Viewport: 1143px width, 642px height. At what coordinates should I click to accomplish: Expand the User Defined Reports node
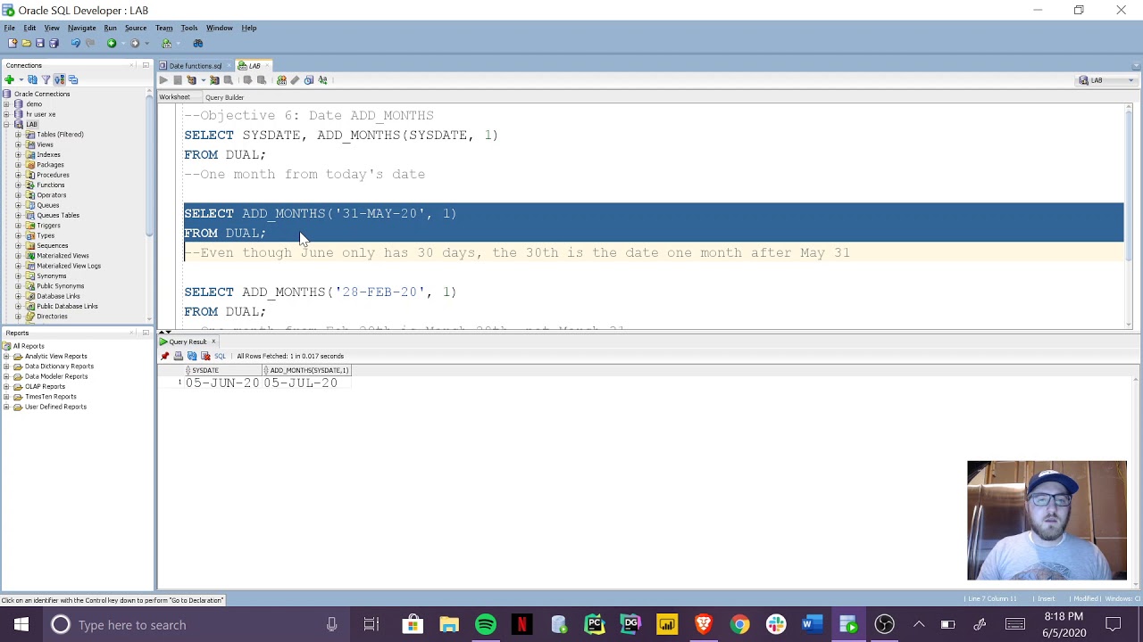[6, 407]
